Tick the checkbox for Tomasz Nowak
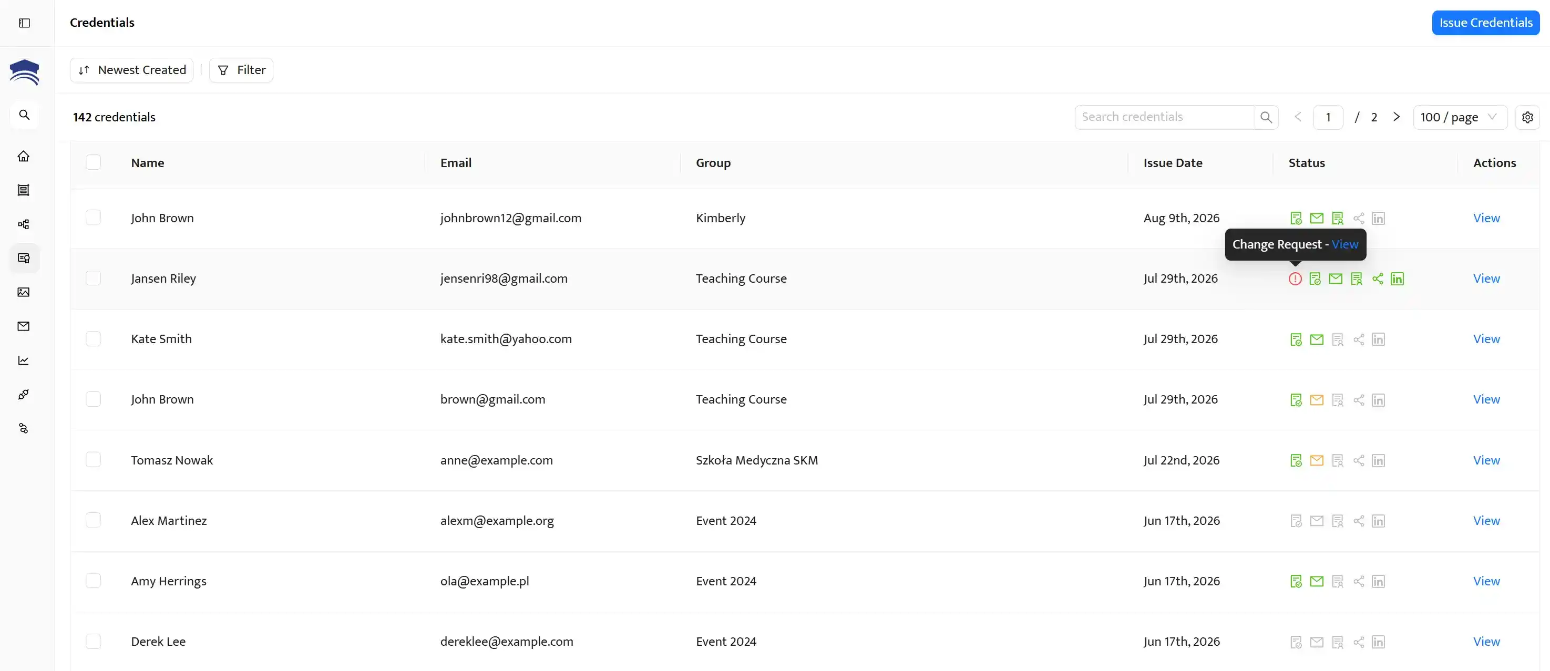 (93, 460)
